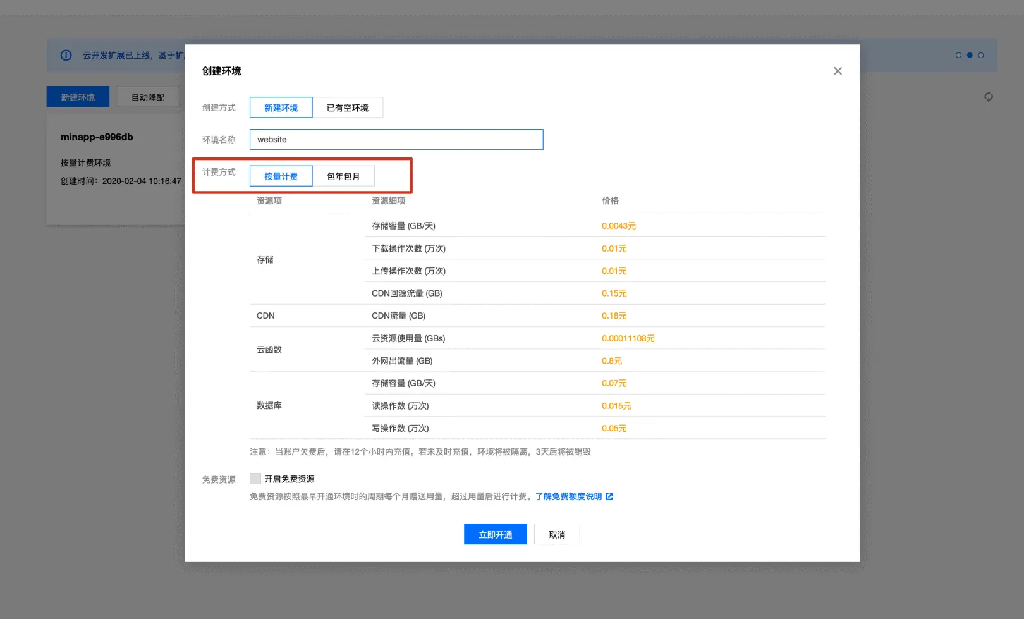
Task: Close the 创建环境 dialog
Action: click(x=838, y=71)
